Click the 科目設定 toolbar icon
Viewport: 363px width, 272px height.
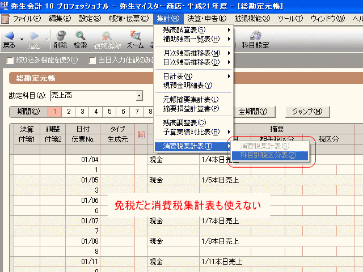click(x=255, y=35)
